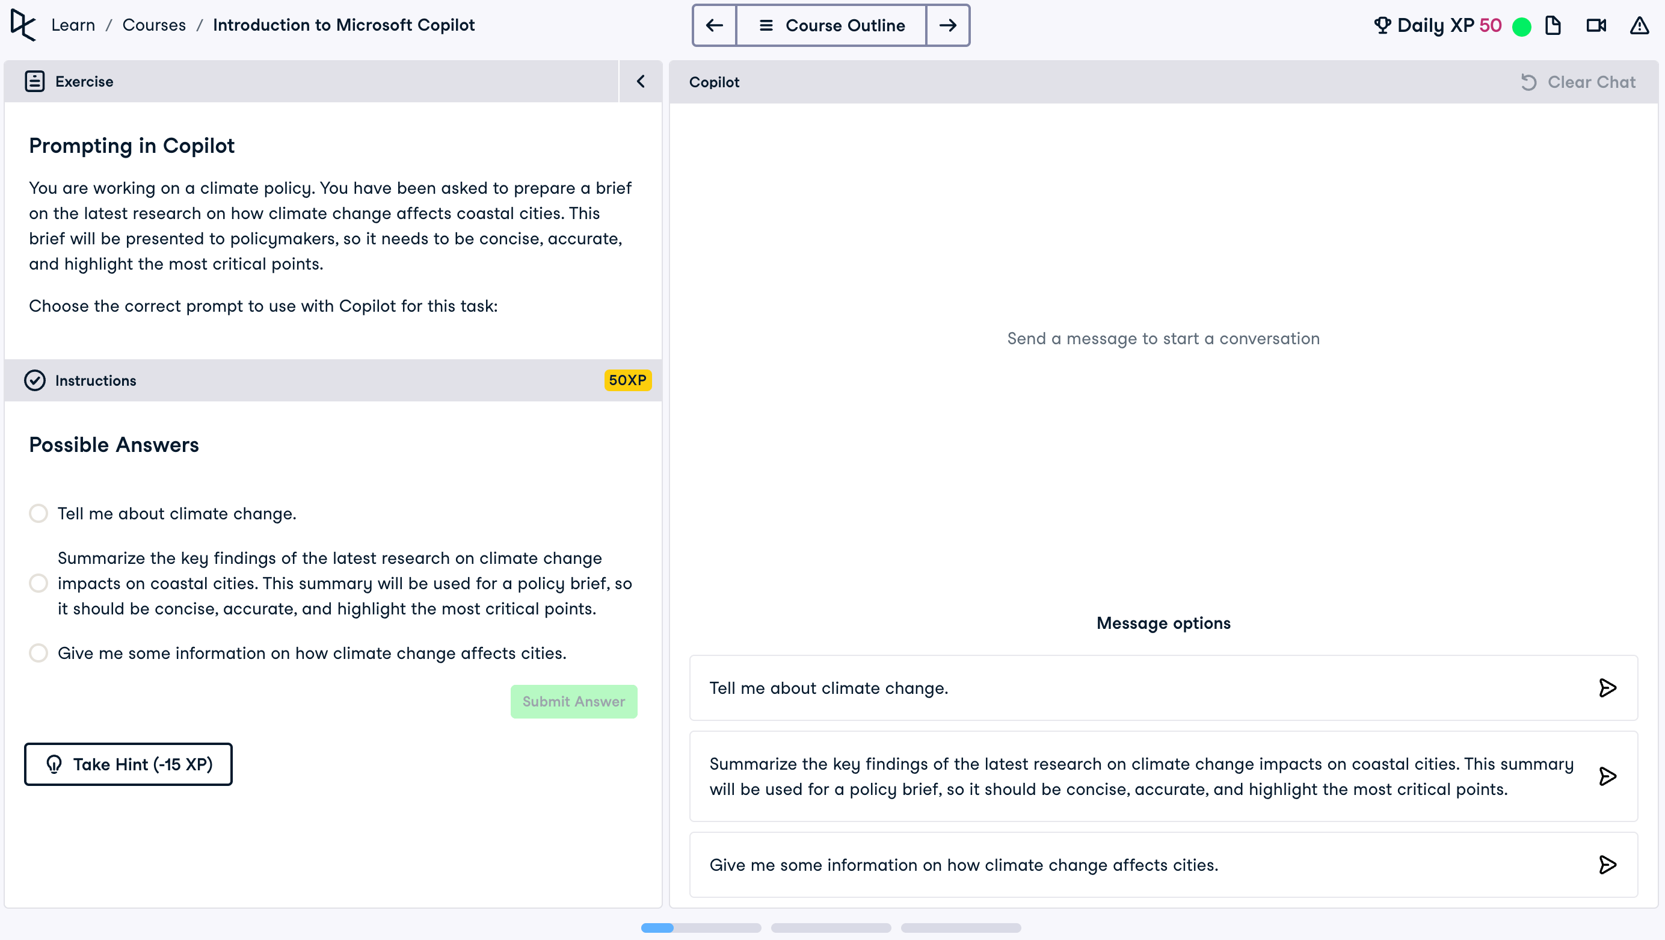Open the video camera icon

(1596, 25)
